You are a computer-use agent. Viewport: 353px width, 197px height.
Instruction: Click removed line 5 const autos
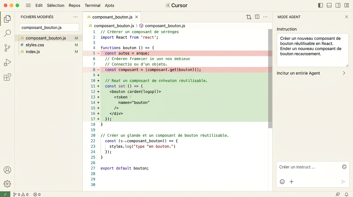tap(177, 53)
